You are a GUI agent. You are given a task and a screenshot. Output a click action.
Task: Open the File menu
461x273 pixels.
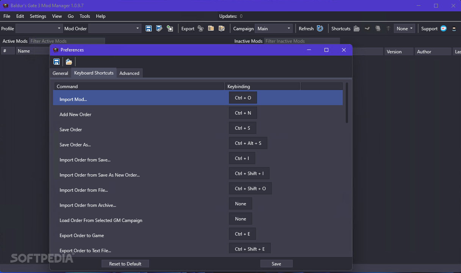[x=7, y=16]
